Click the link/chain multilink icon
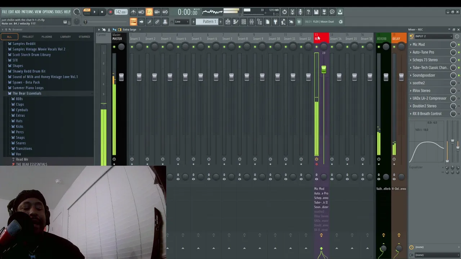Image resolution: width=461 pixels, height=259 pixels. pyautogui.click(x=157, y=22)
